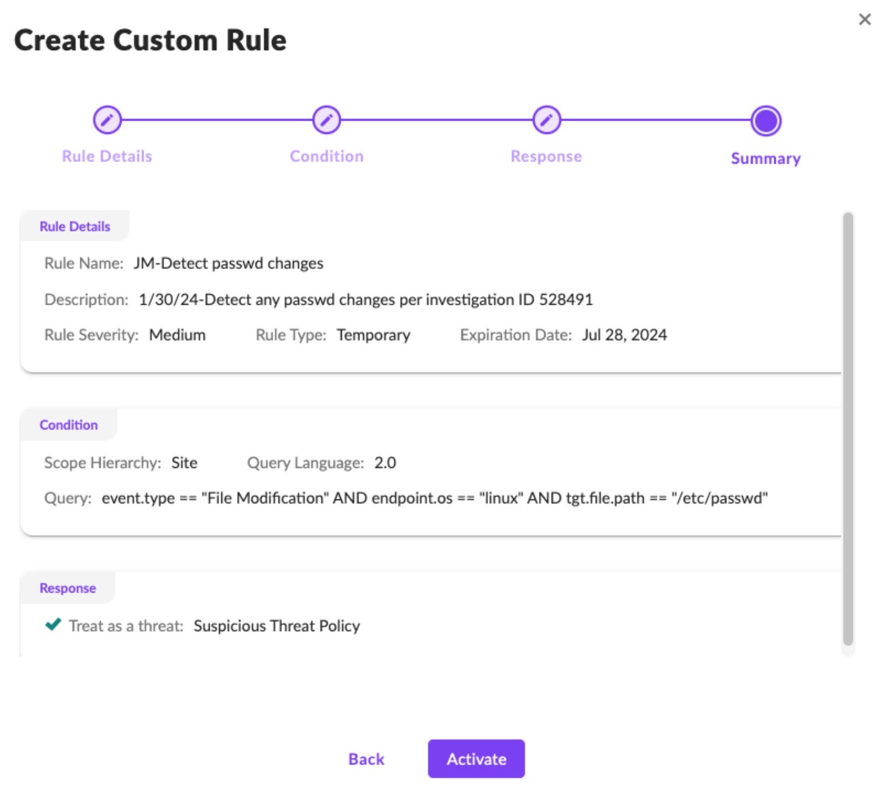Click the summary panel vertical scrollbar
Viewport: 883px width, 789px height.
(x=847, y=429)
